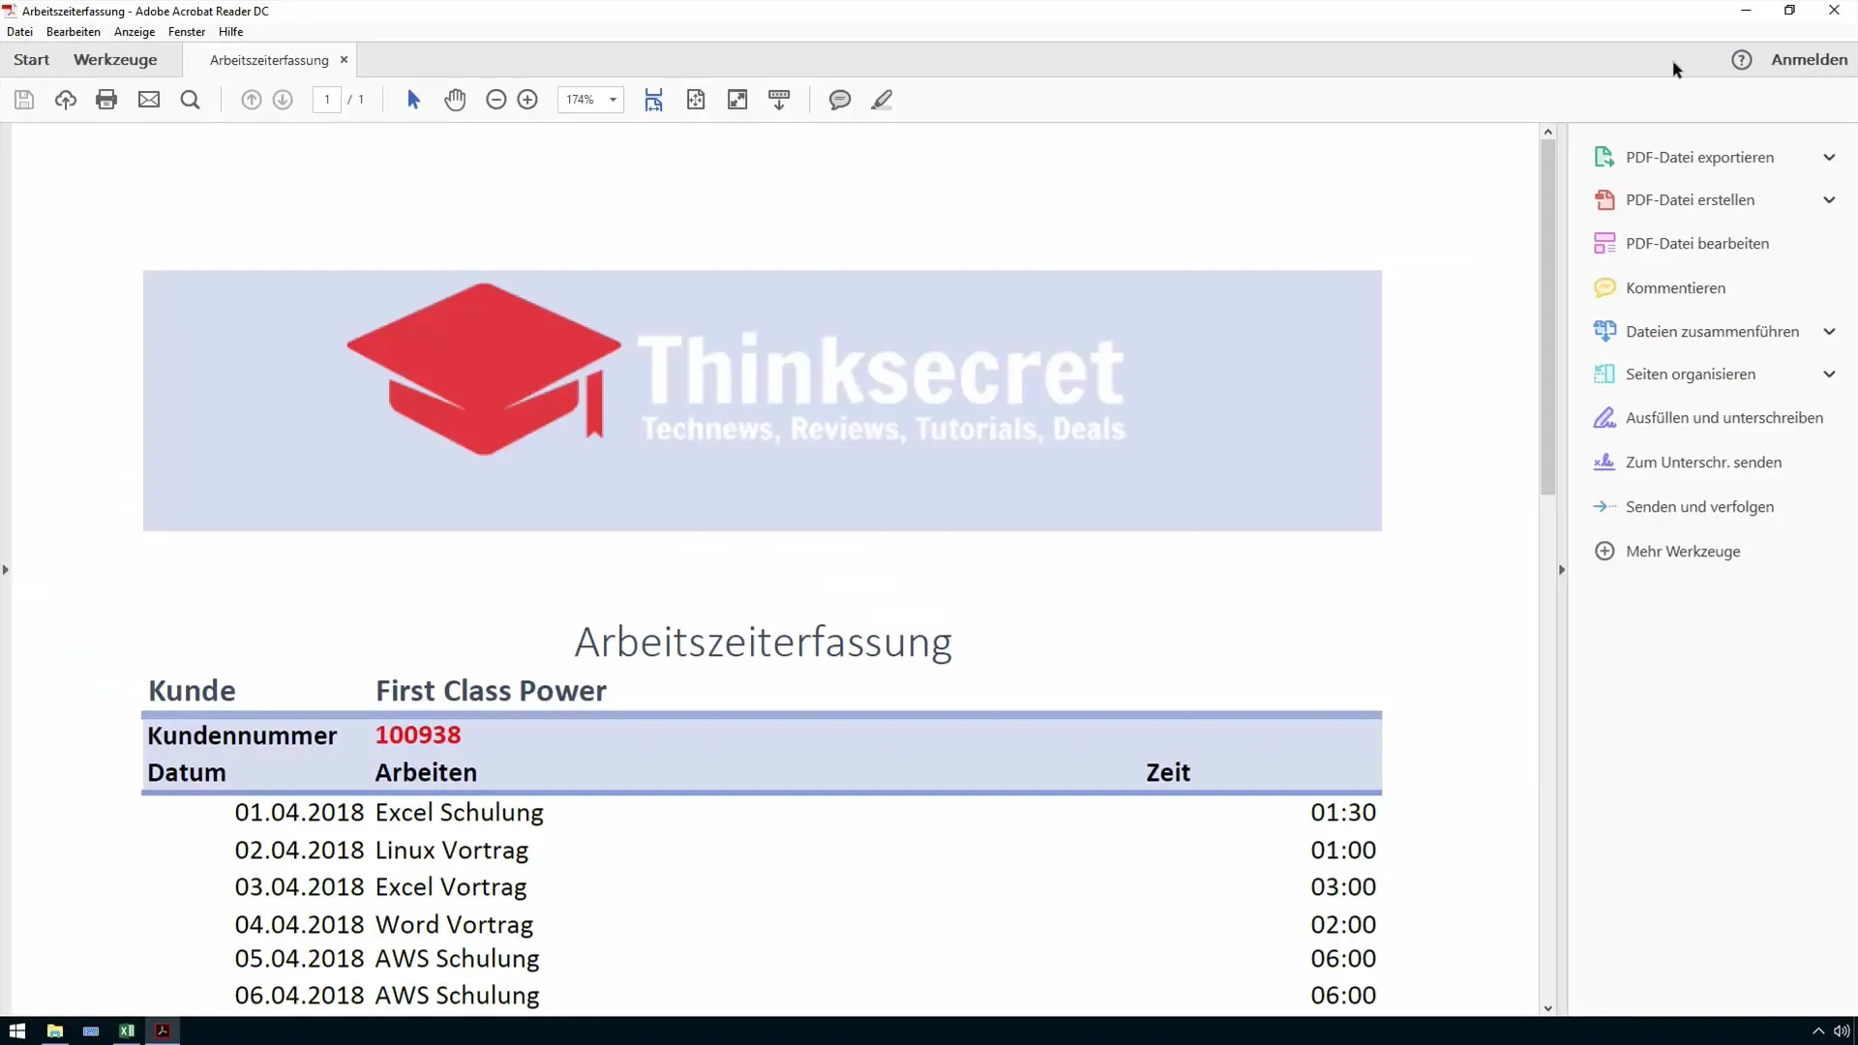This screenshot has height=1045, width=1858.
Task: Open Dateien zusammenführen tool
Action: click(x=1712, y=332)
